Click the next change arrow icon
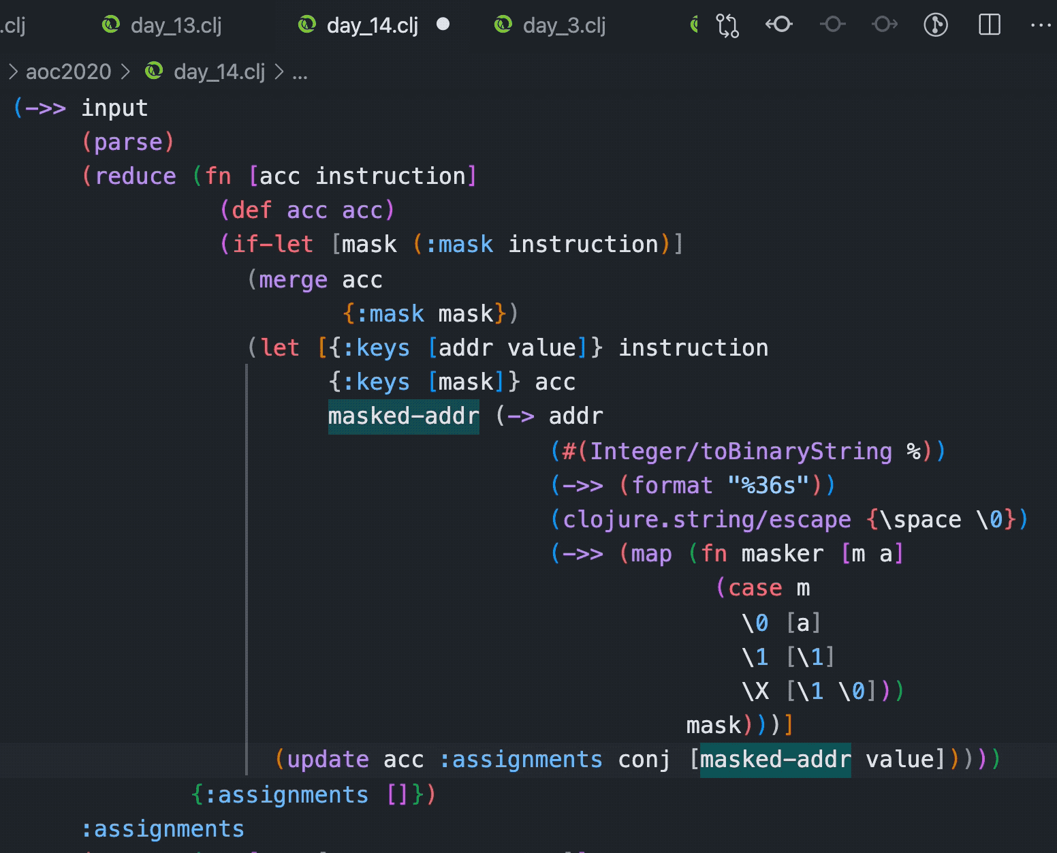 tap(884, 25)
